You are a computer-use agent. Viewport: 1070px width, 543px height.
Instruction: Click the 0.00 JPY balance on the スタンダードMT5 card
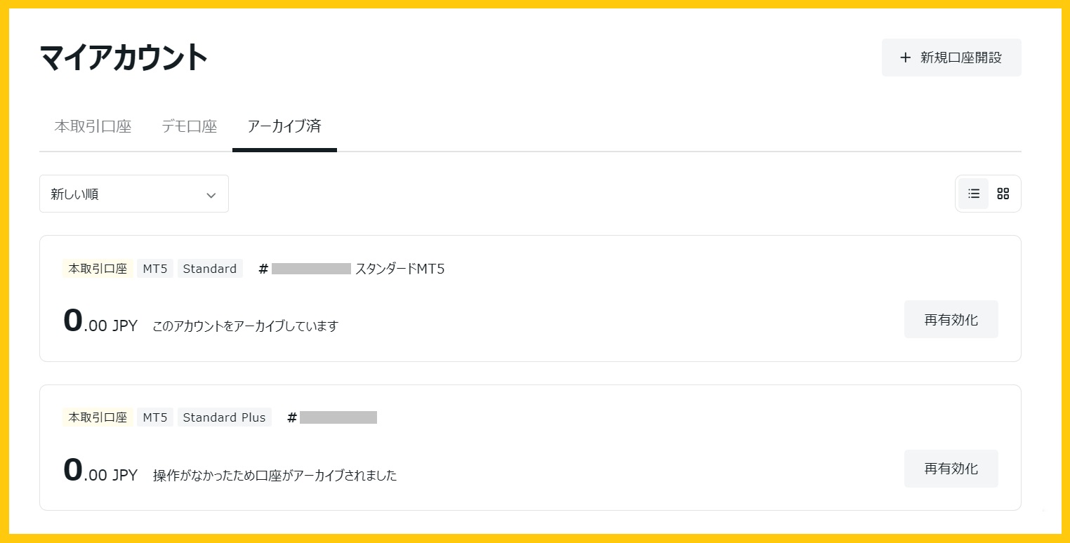pos(100,323)
